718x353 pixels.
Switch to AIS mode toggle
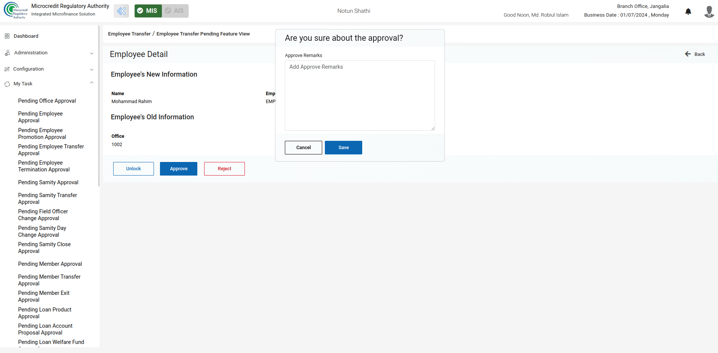[x=175, y=11]
